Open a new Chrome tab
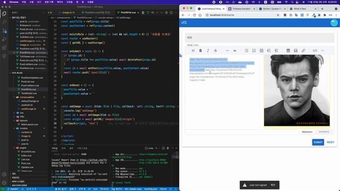Screen dimensions: 340x191 pos(322,9)
